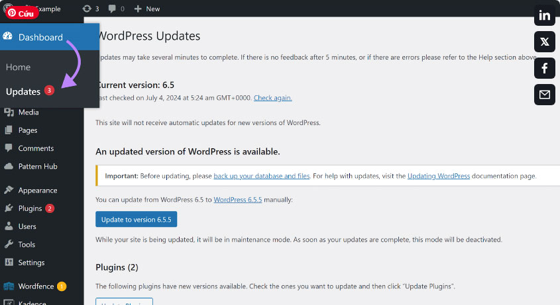The image size is (560, 305).
Task: Open the Updating WordPress documentation link
Action: click(439, 176)
